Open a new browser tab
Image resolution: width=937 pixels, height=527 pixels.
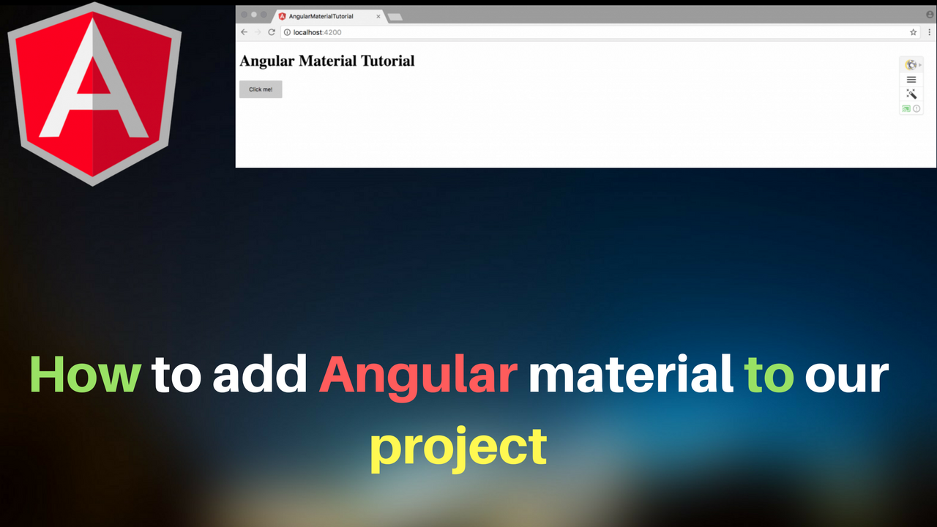(394, 17)
